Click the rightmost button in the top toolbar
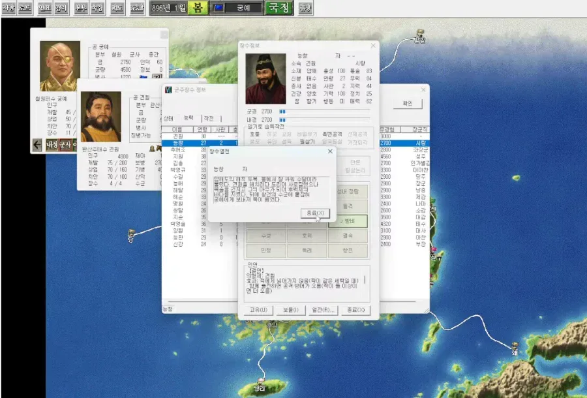Viewport: 587px width, 398px height. (x=305, y=8)
